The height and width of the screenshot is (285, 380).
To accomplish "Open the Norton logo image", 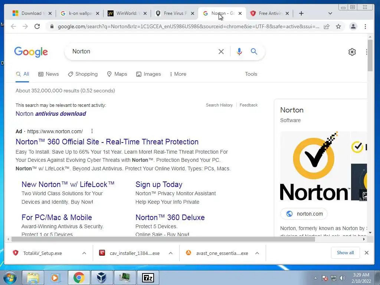I will pos(315,166).
